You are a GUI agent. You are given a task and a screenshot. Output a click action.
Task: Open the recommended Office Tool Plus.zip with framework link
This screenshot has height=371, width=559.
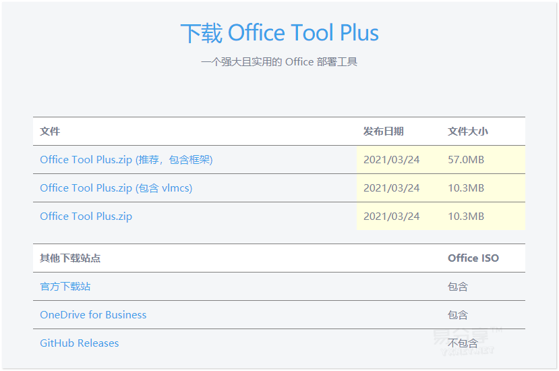coord(126,159)
